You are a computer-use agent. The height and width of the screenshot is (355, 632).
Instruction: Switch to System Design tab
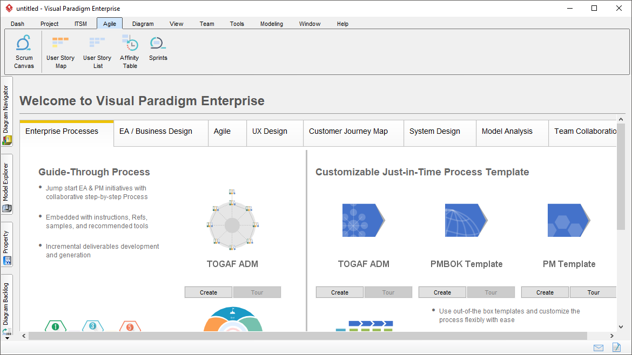tap(440, 133)
